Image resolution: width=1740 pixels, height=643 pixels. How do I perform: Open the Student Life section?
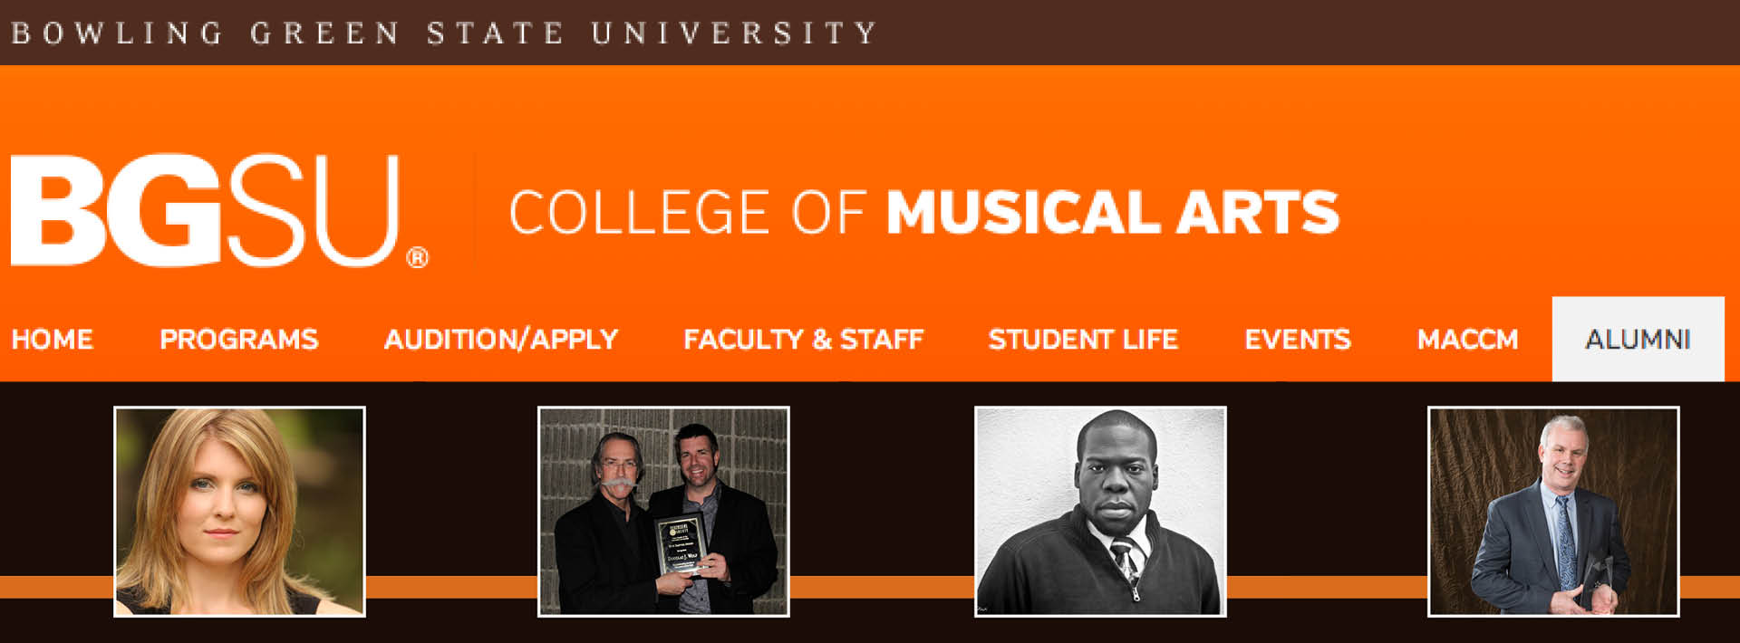pos(1083,340)
